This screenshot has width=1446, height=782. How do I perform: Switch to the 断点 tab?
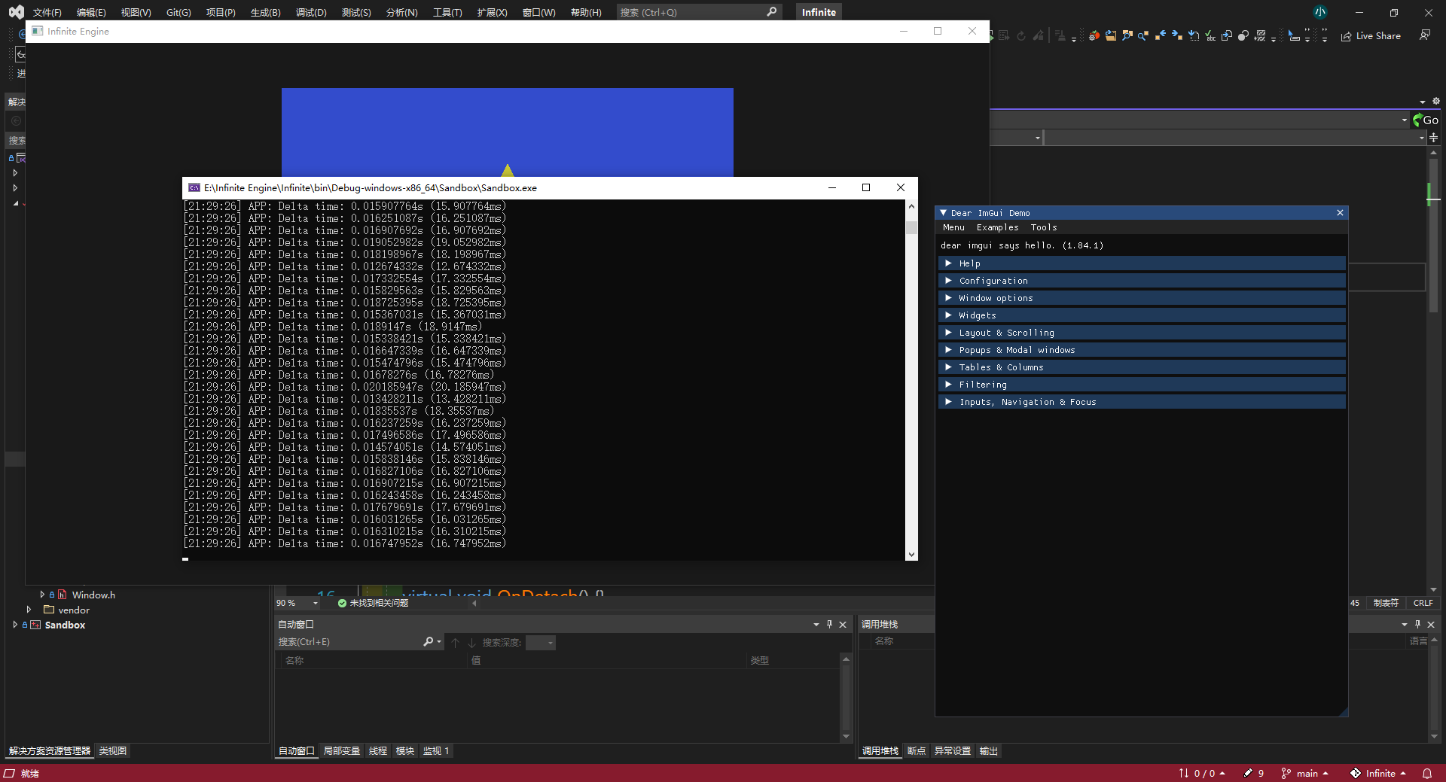pyautogui.click(x=916, y=750)
